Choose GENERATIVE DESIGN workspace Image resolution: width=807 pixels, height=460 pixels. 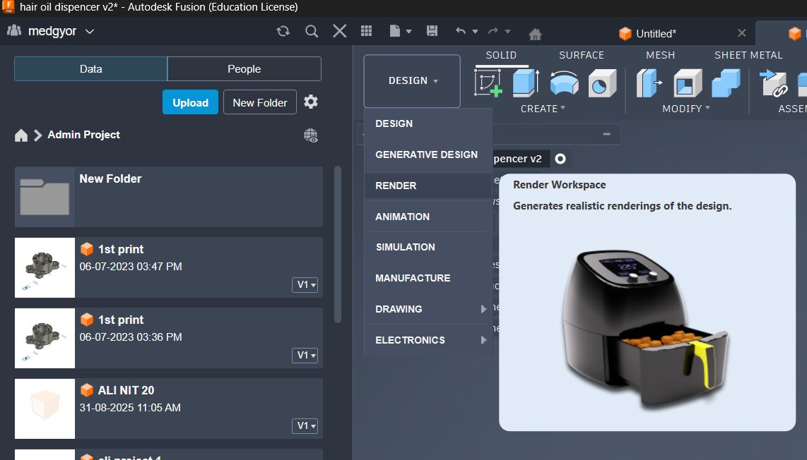tap(428, 155)
